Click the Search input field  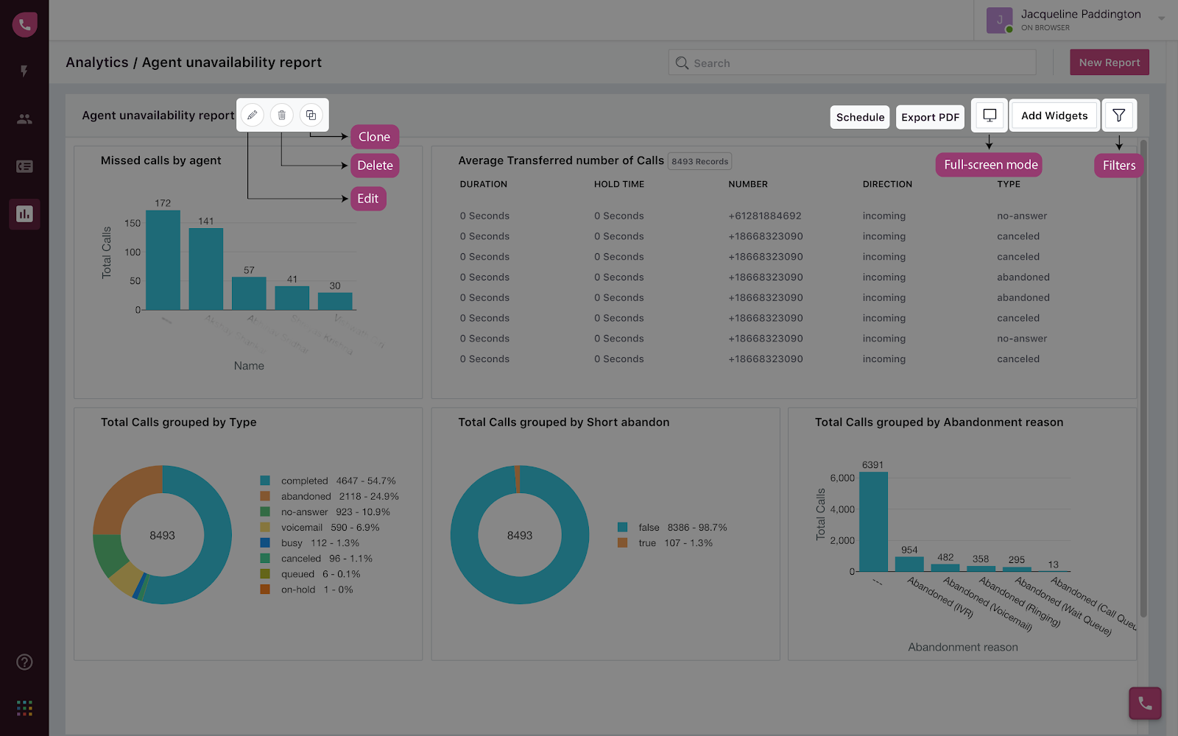pyautogui.click(x=852, y=63)
